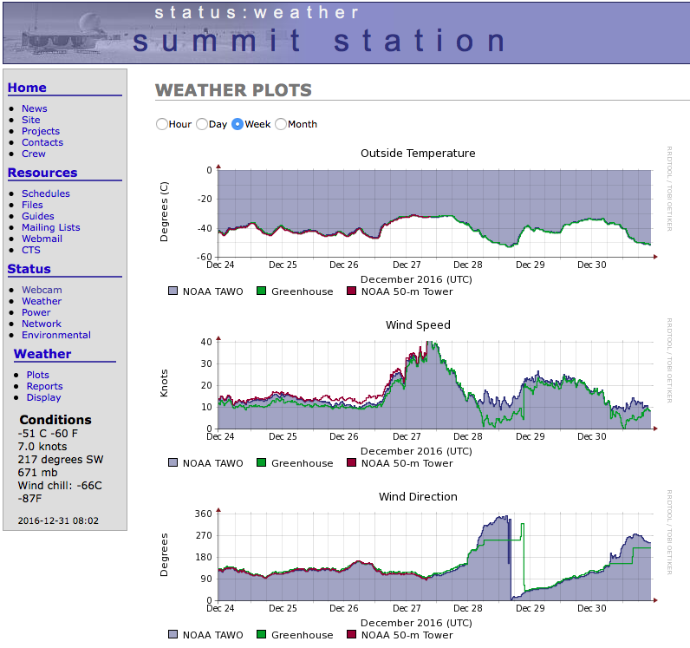Image resolution: width=690 pixels, height=648 pixels.
Task: Click the Summit Station banner image
Action: [x=346, y=33]
